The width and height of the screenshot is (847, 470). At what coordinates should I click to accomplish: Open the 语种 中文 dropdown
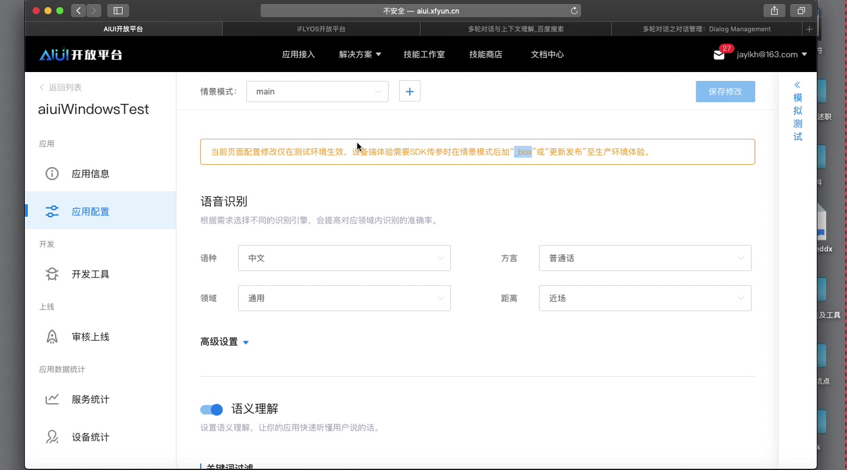click(344, 258)
